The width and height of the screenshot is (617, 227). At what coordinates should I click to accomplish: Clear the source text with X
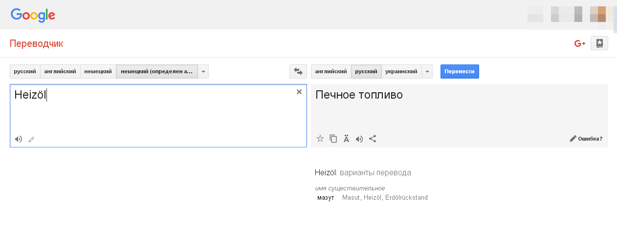(x=299, y=92)
